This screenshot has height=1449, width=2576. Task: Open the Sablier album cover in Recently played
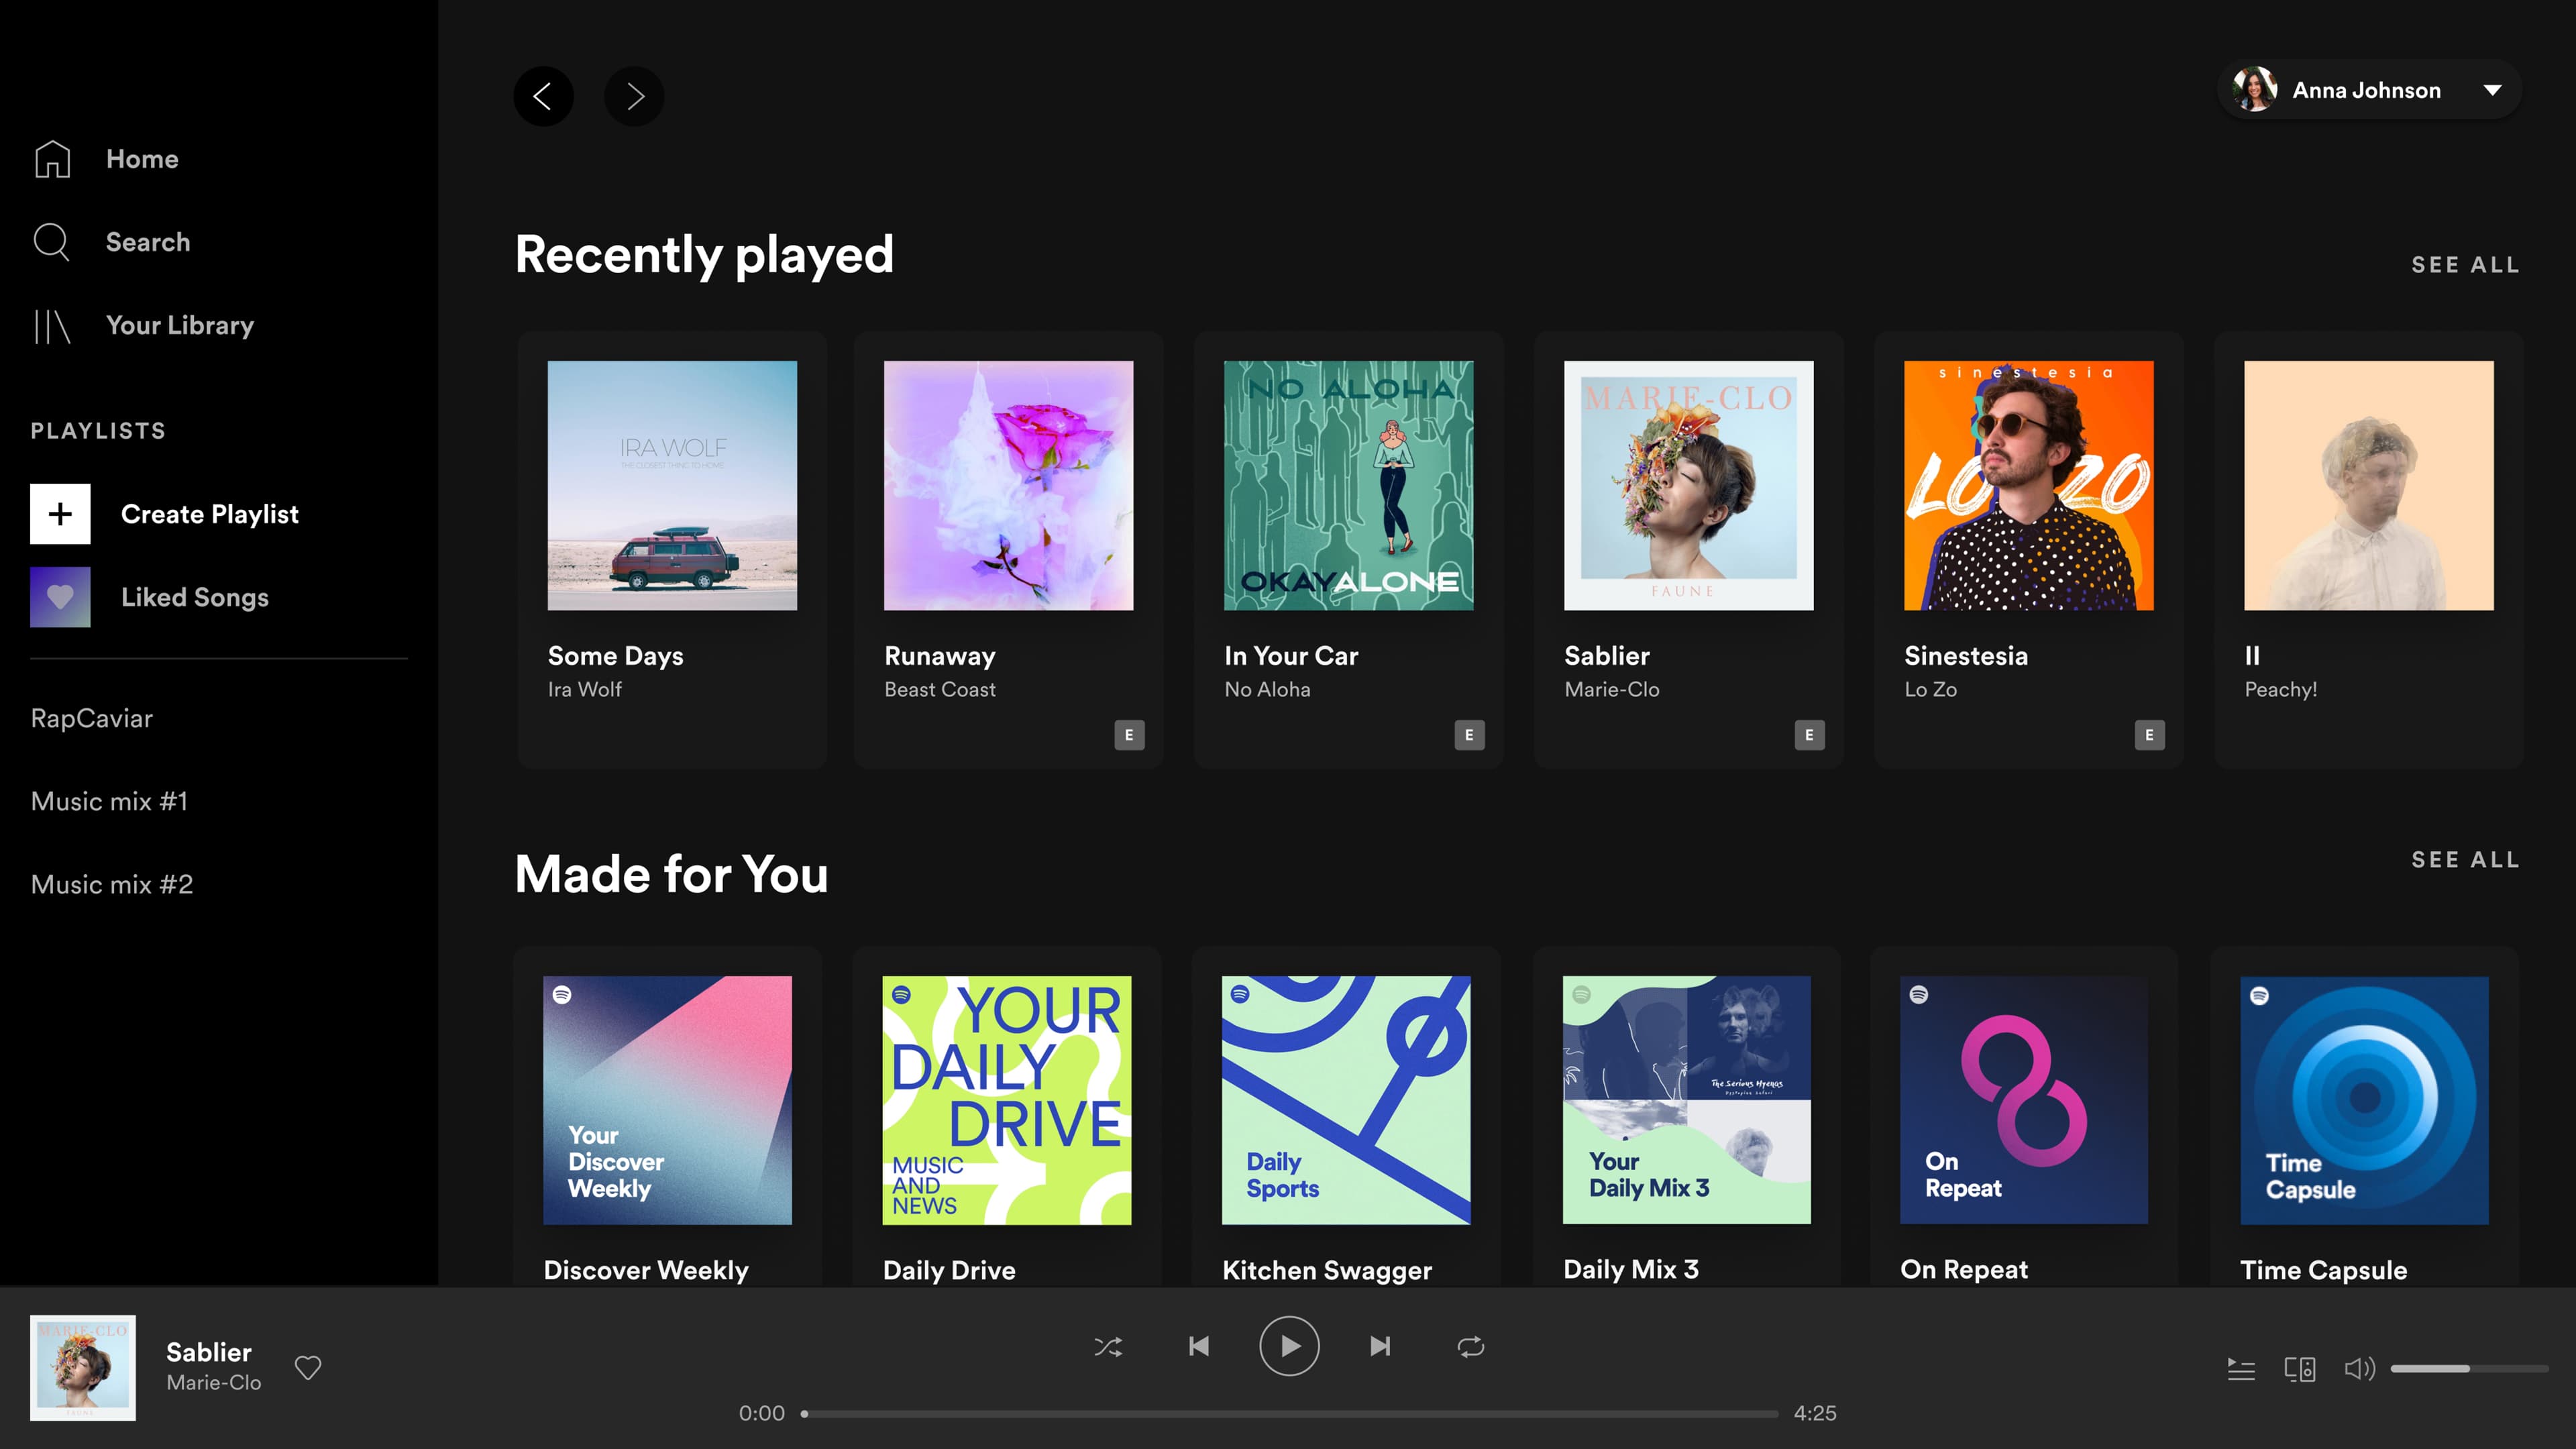(1689, 485)
